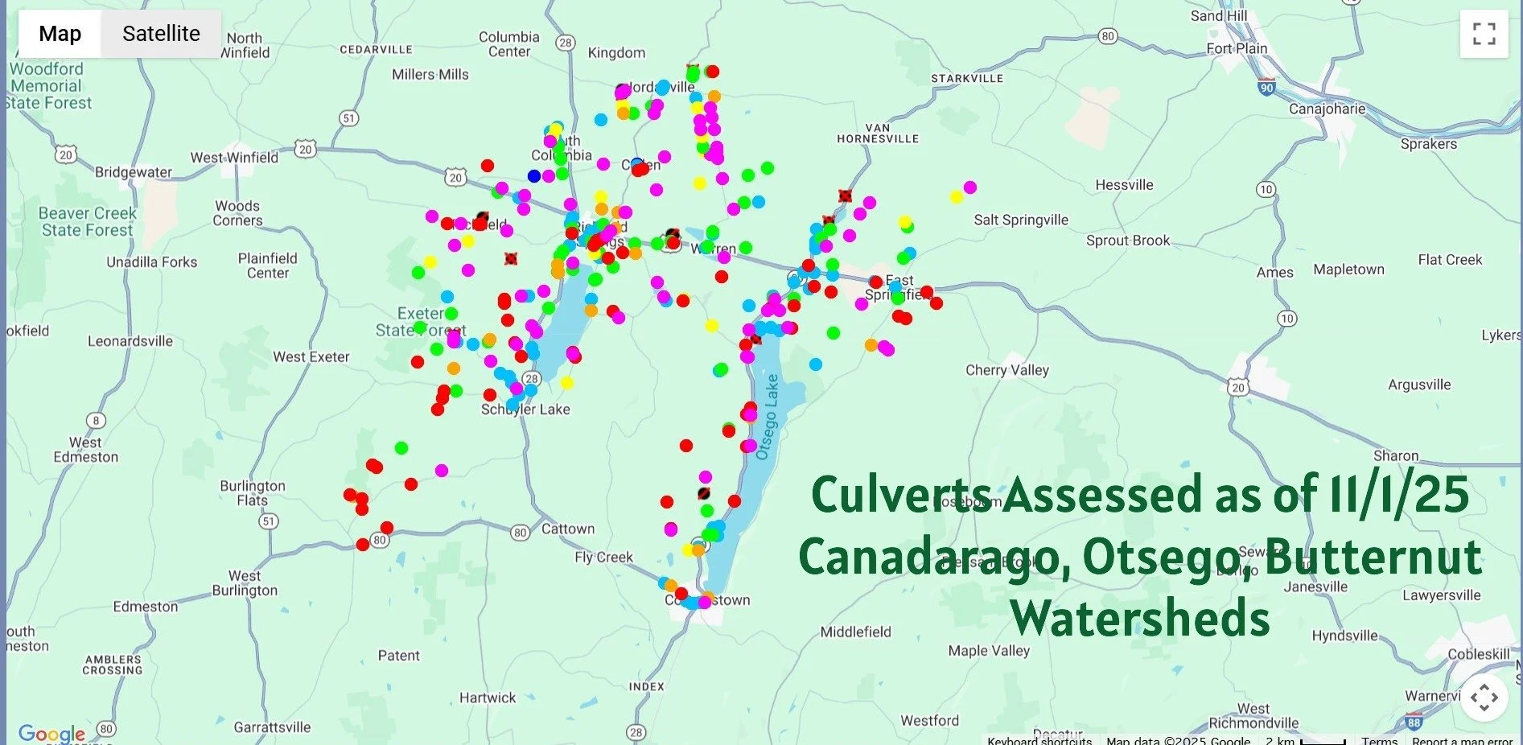Click Report a map error link
The height and width of the screenshot is (745, 1523).
click(x=1462, y=740)
